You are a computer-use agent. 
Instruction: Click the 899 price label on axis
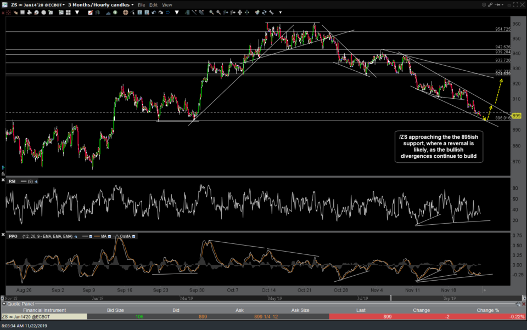coord(517,116)
